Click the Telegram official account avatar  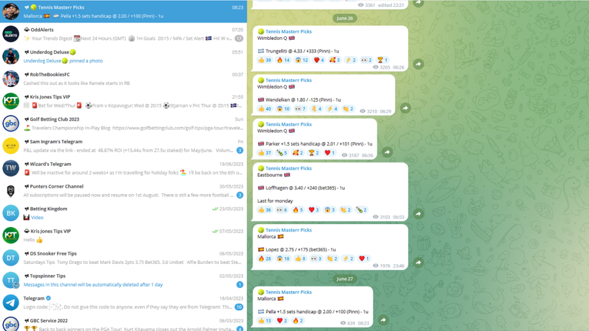[x=10, y=302]
